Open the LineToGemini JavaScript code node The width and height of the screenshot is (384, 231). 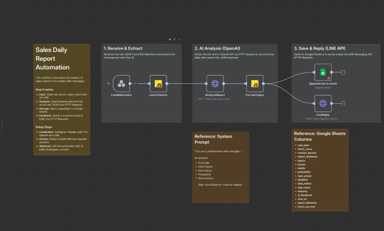158,84
